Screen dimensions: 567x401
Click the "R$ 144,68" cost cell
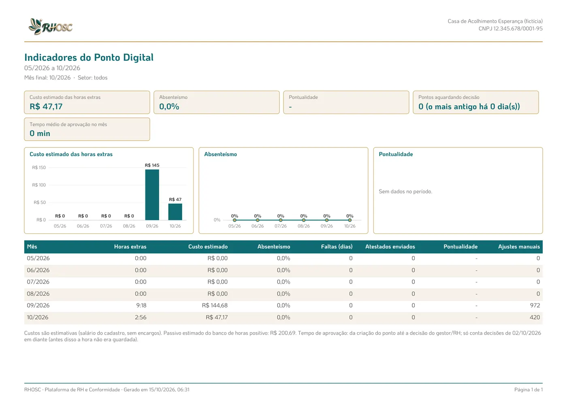pos(215,305)
